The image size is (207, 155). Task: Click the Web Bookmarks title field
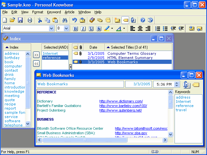pos(80,84)
